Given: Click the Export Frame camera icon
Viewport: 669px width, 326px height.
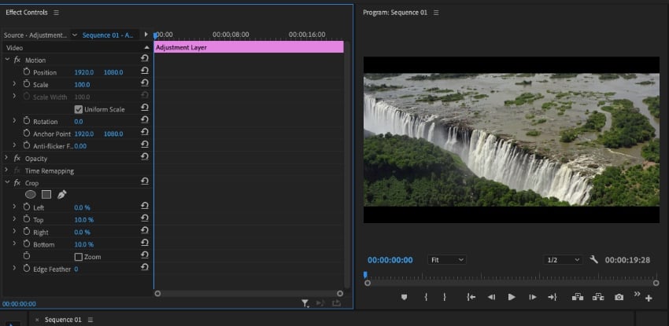Looking at the screenshot, I should [x=619, y=298].
